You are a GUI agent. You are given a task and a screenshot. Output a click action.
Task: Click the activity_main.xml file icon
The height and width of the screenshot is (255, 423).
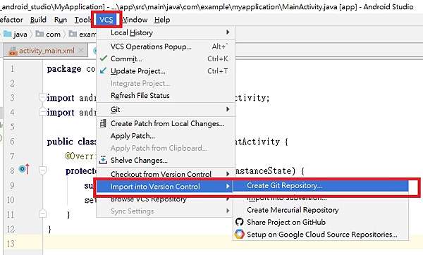(13, 51)
